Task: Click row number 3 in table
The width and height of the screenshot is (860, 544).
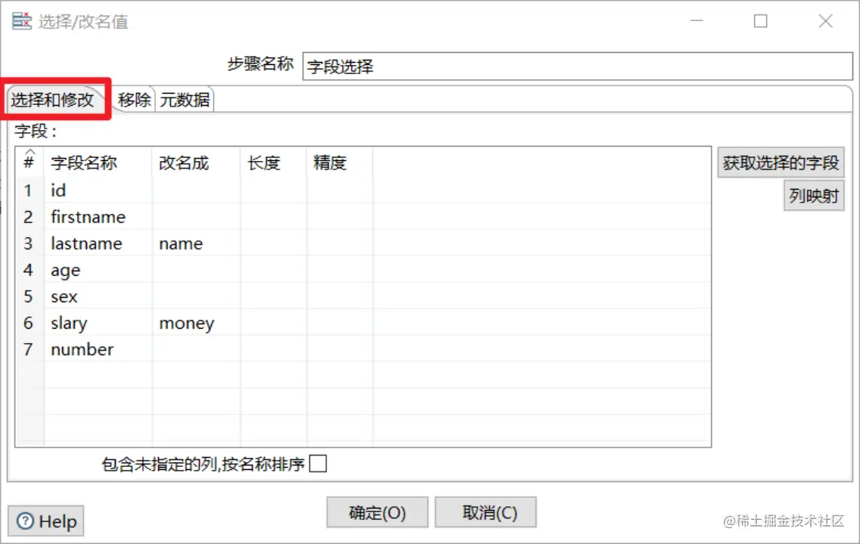Action: point(29,243)
